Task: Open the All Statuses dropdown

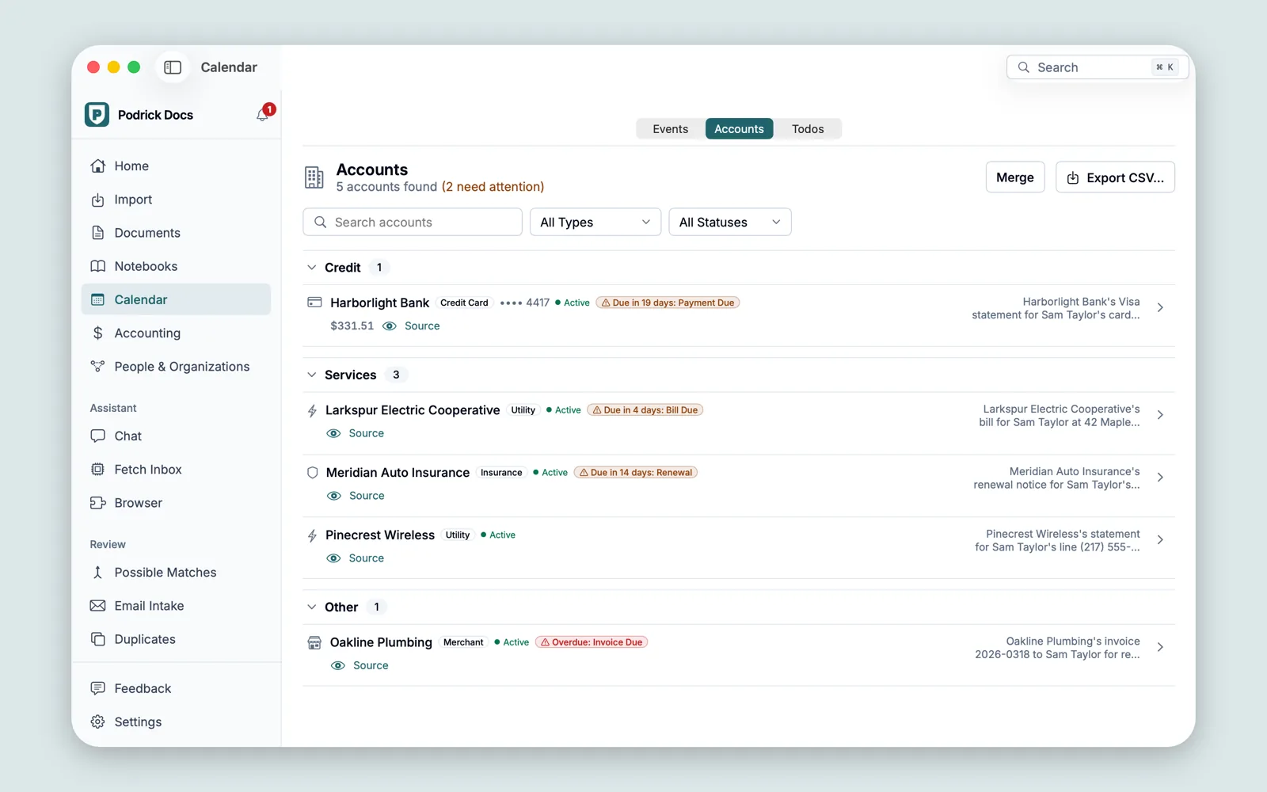Action: pyautogui.click(x=730, y=223)
